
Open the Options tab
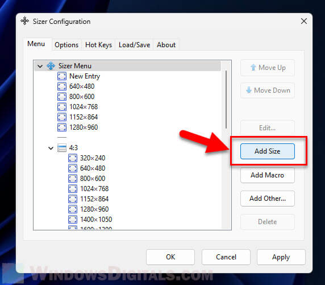[x=66, y=45]
